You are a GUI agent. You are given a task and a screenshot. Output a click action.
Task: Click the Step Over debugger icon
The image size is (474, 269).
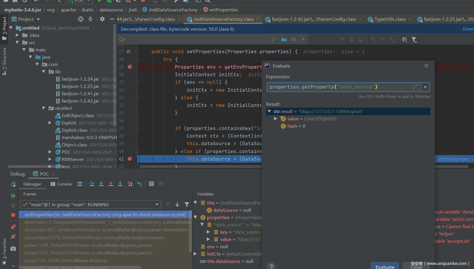click(x=92, y=184)
